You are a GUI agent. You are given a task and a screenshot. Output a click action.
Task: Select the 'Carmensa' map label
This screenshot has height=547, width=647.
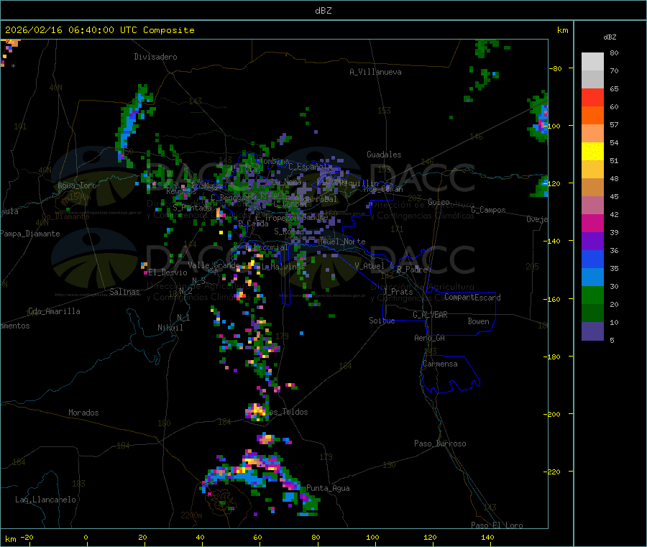440,364
